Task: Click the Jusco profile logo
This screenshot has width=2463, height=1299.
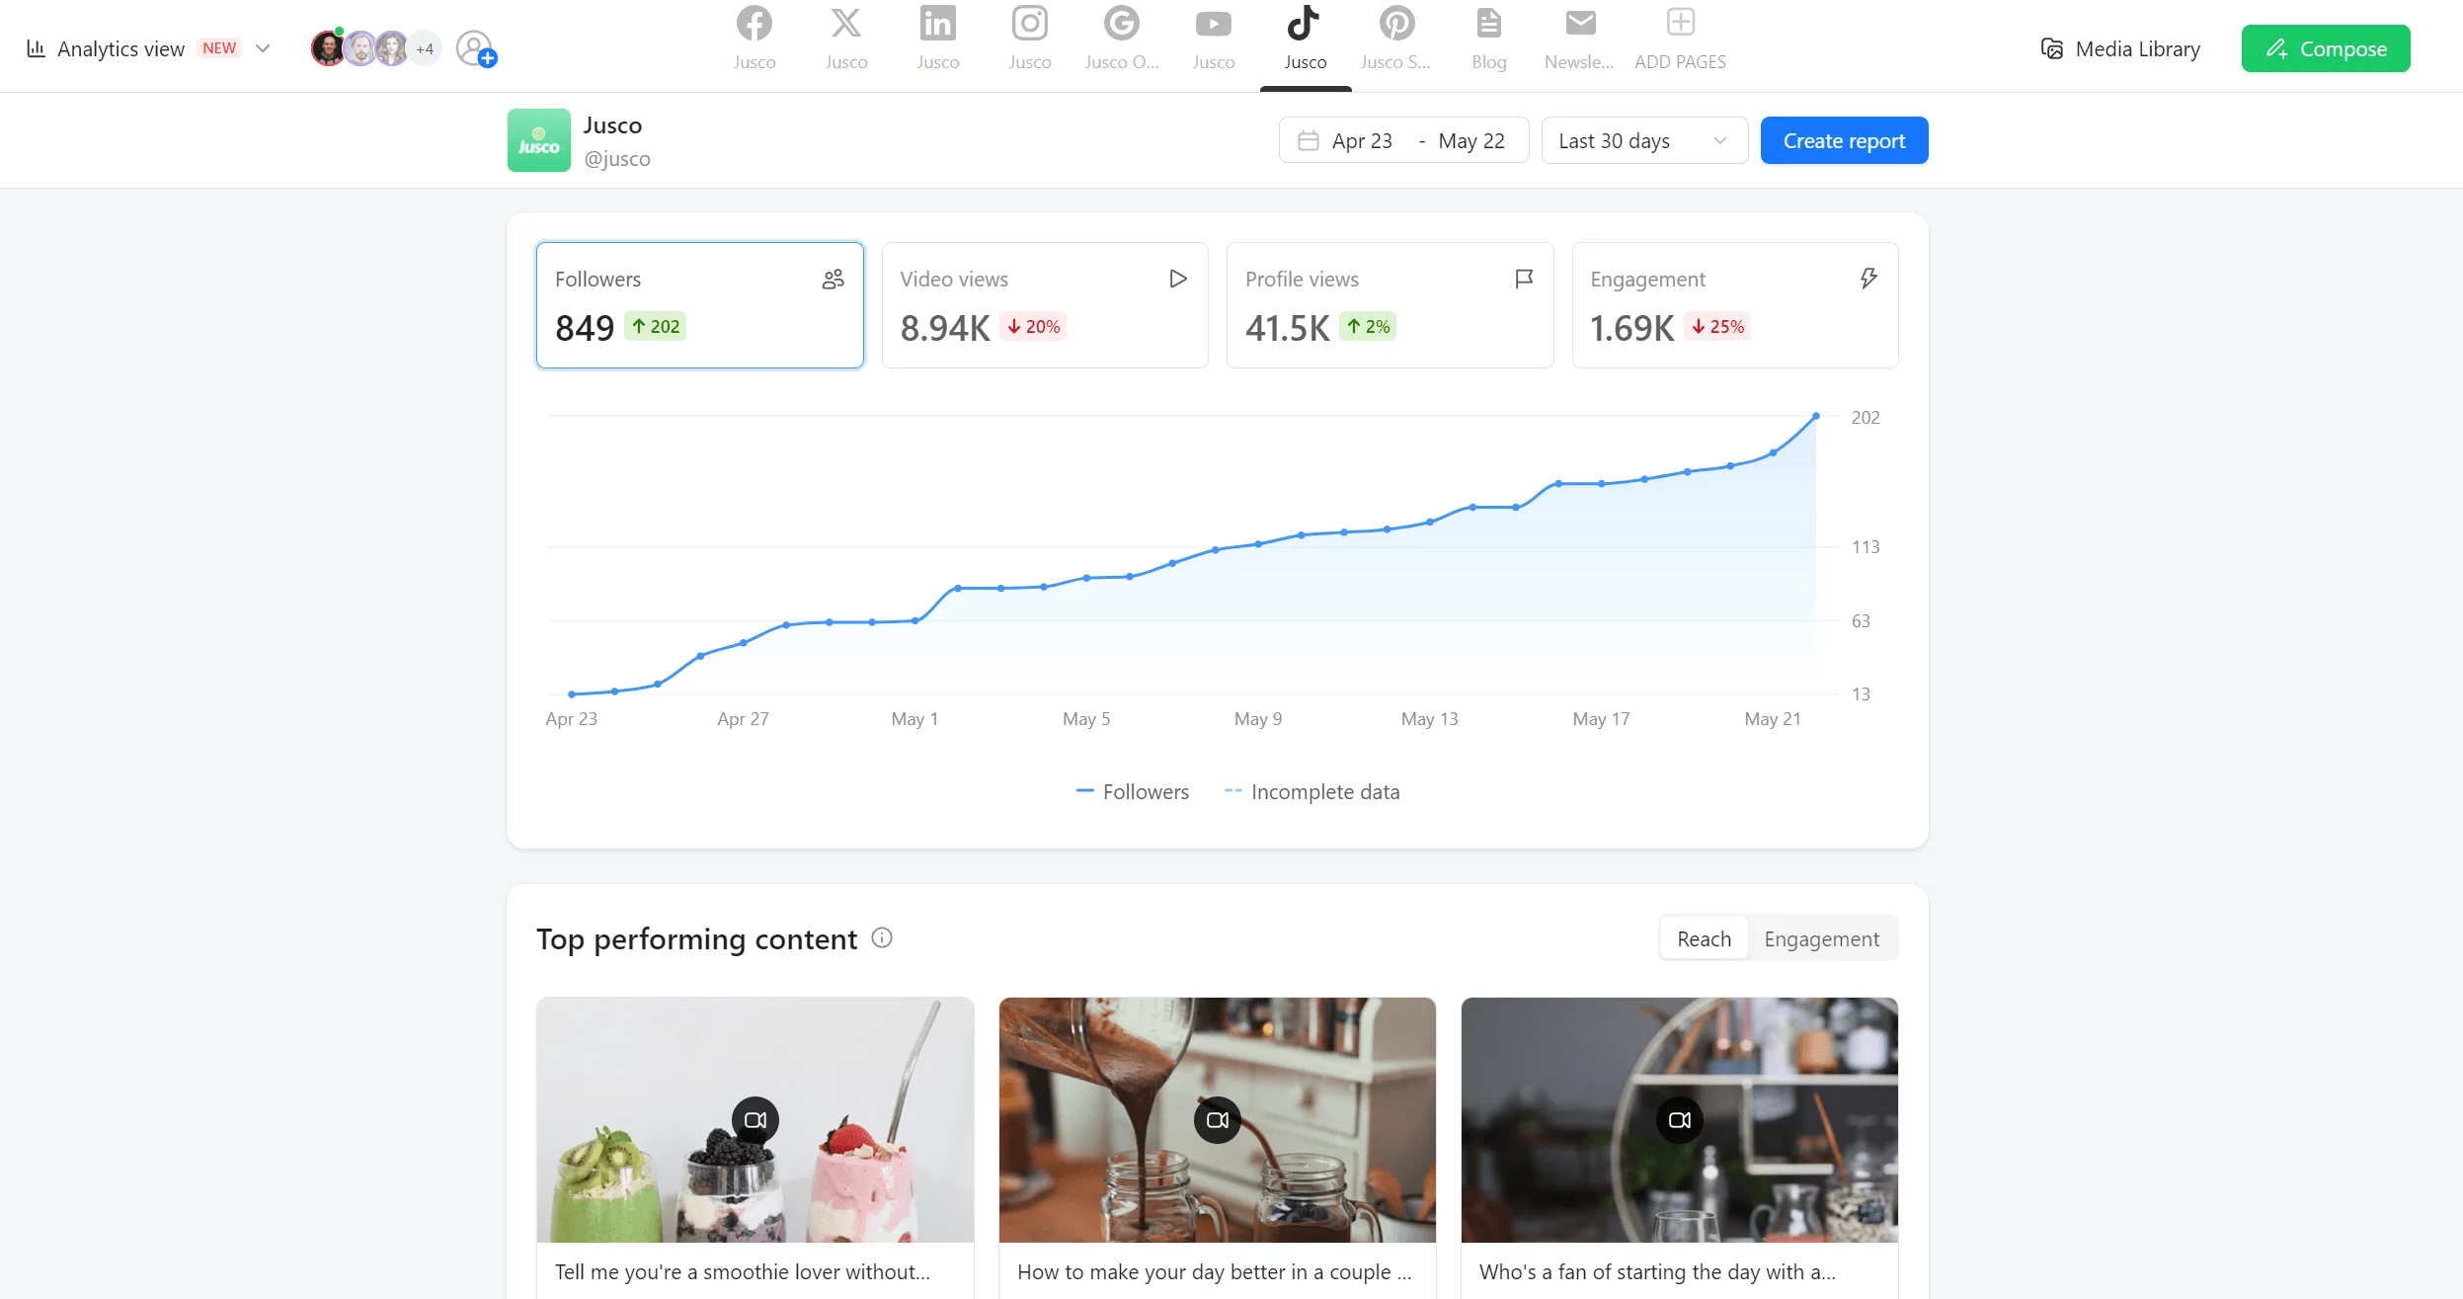Action: tap(539, 140)
